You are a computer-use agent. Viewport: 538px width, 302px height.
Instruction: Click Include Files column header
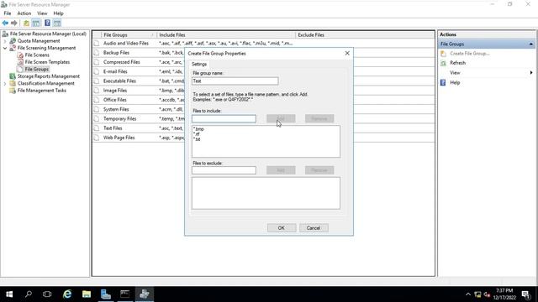[226, 35]
